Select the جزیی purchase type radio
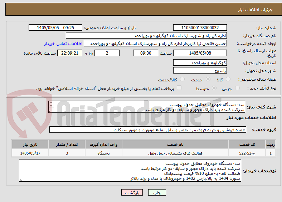The width and height of the screenshot is (282, 202). click(x=237, y=88)
